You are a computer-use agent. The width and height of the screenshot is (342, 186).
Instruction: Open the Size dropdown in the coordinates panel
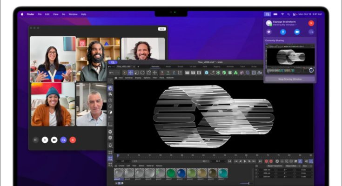pos(307,166)
